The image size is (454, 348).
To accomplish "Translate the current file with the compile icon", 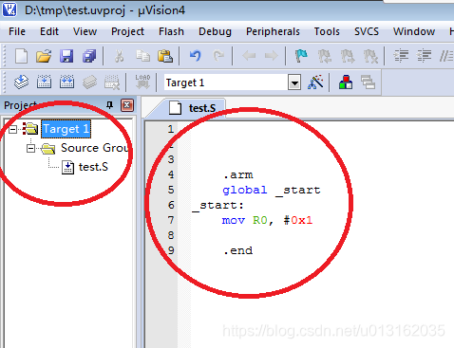I will [x=21, y=82].
